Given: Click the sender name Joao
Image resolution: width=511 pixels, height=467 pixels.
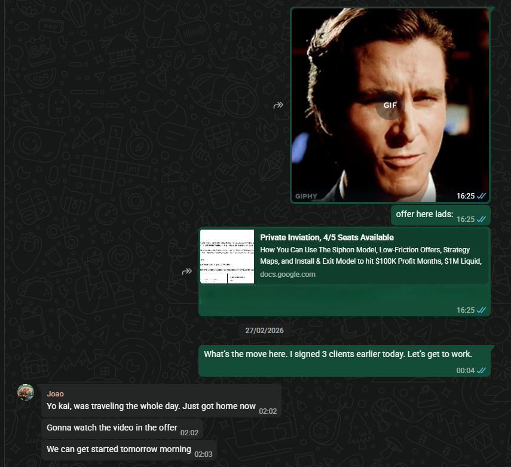Looking at the screenshot, I should tap(55, 393).
